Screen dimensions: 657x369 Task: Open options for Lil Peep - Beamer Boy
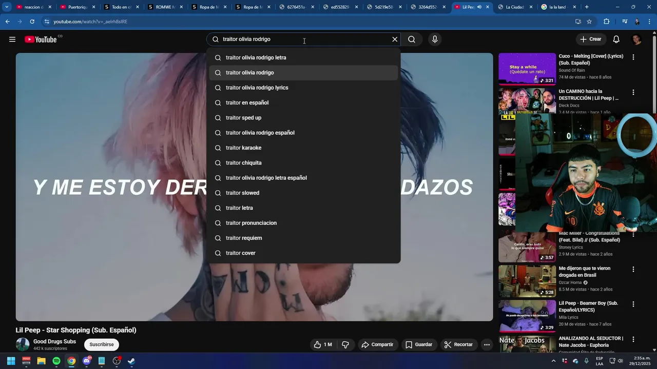point(633,304)
